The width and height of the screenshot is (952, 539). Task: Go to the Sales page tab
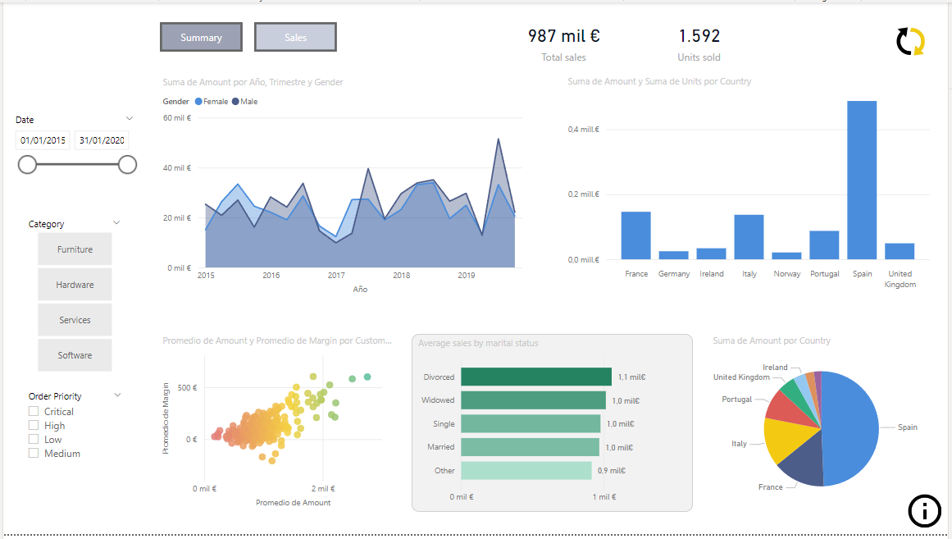point(295,38)
